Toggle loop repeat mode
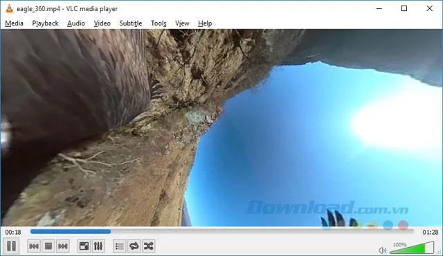 pos(134,246)
